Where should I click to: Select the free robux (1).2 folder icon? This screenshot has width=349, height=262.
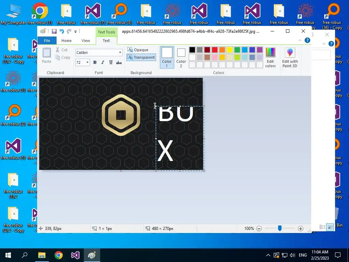tap(13, 186)
